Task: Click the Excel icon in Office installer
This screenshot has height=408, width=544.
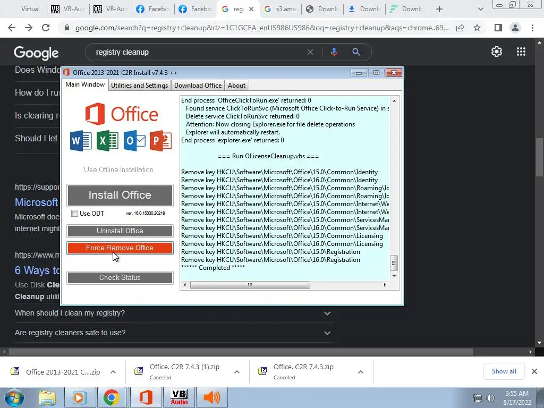Action: [107, 140]
